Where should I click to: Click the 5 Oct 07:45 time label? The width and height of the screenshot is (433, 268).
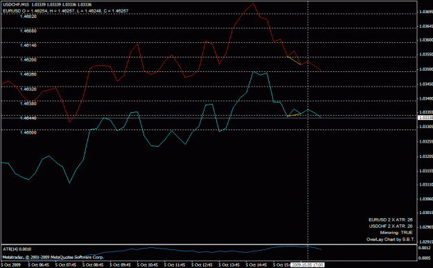[x=66, y=265]
